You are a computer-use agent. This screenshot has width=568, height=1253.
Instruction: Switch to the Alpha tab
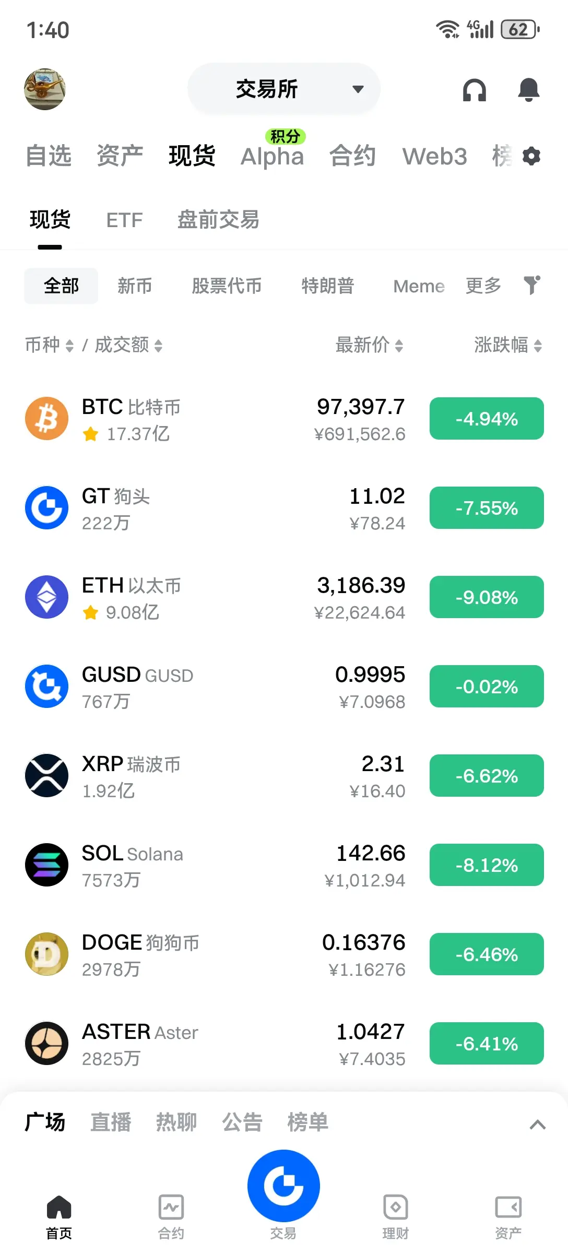pyautogui.click(x=272, y=156)
